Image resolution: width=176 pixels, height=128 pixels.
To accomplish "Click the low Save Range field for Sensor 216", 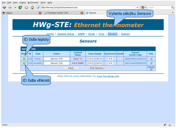I will (x=90, y=63).
